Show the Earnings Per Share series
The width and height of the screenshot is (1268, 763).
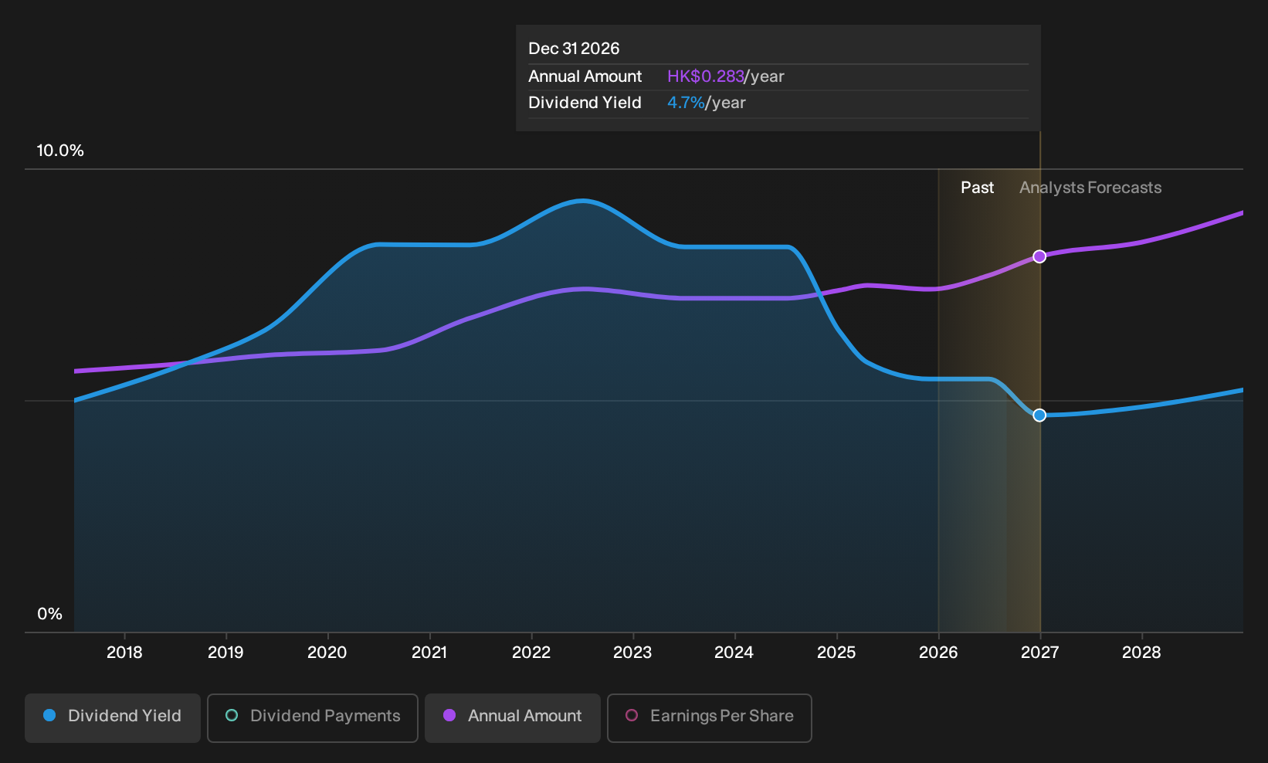coord(710,718)
